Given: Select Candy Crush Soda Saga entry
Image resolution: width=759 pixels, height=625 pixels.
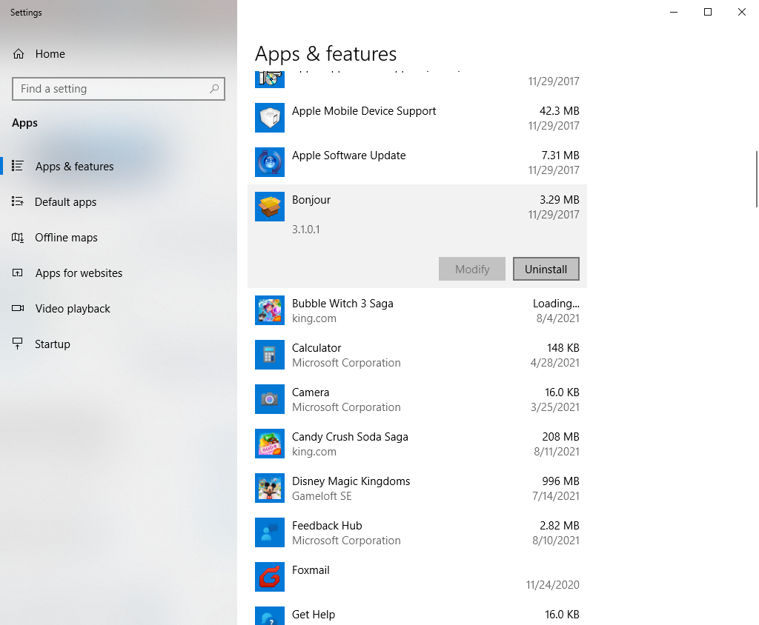Looking at the screenshot, I should click(417, 444).
